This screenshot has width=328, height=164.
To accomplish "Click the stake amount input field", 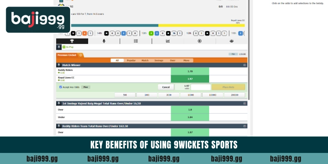I will coord(201,87).
